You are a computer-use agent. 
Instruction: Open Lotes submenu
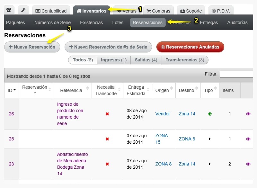tap(118, 22)
